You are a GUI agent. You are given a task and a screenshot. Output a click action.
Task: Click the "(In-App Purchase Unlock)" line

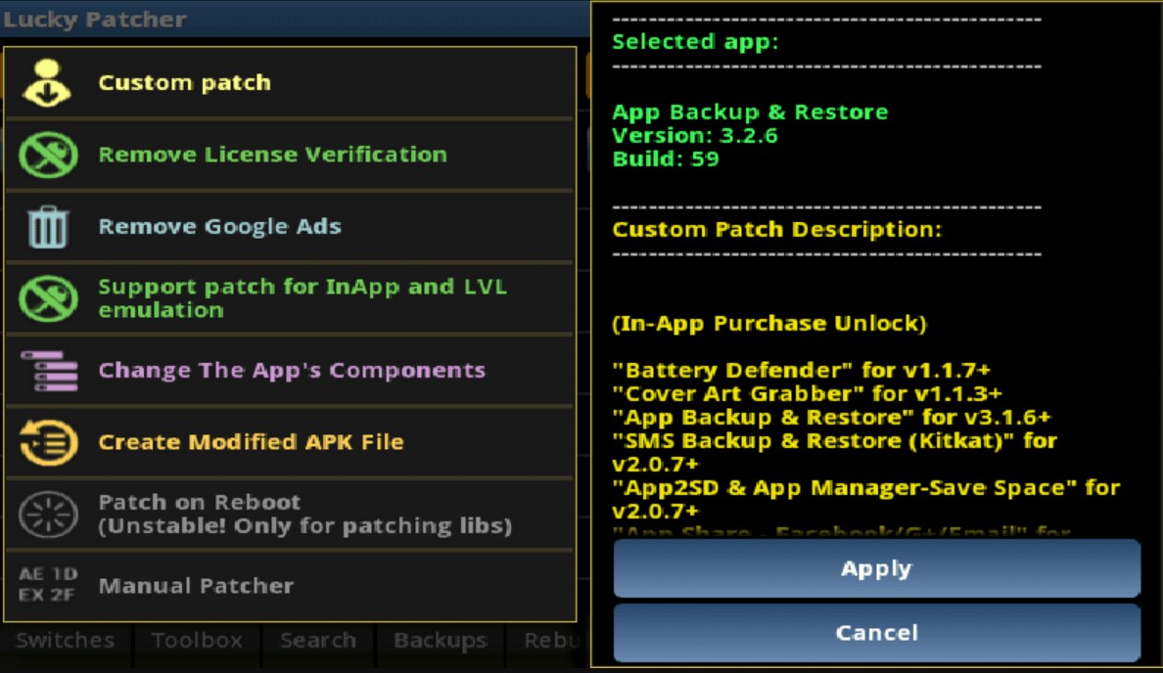click(769, 324)
